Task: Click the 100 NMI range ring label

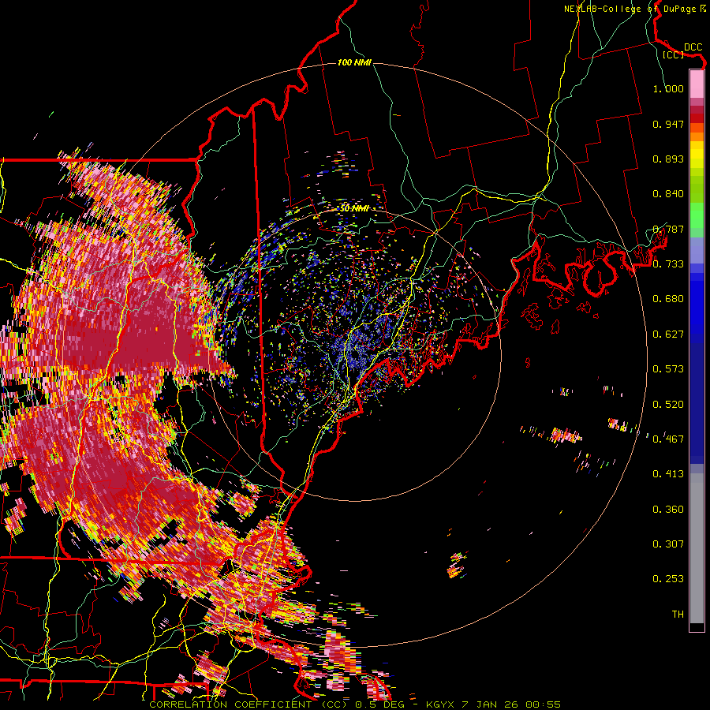Action: (x=354, y=62)
